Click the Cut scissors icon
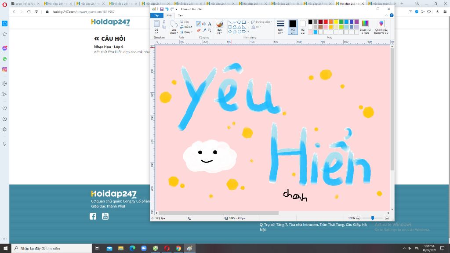 click(164, 22)
